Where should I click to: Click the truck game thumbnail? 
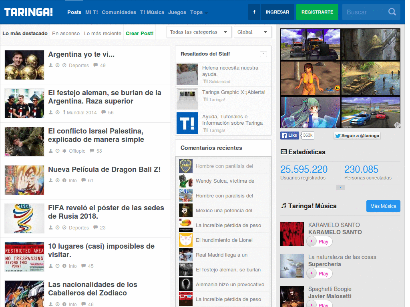tap(310, 45)
